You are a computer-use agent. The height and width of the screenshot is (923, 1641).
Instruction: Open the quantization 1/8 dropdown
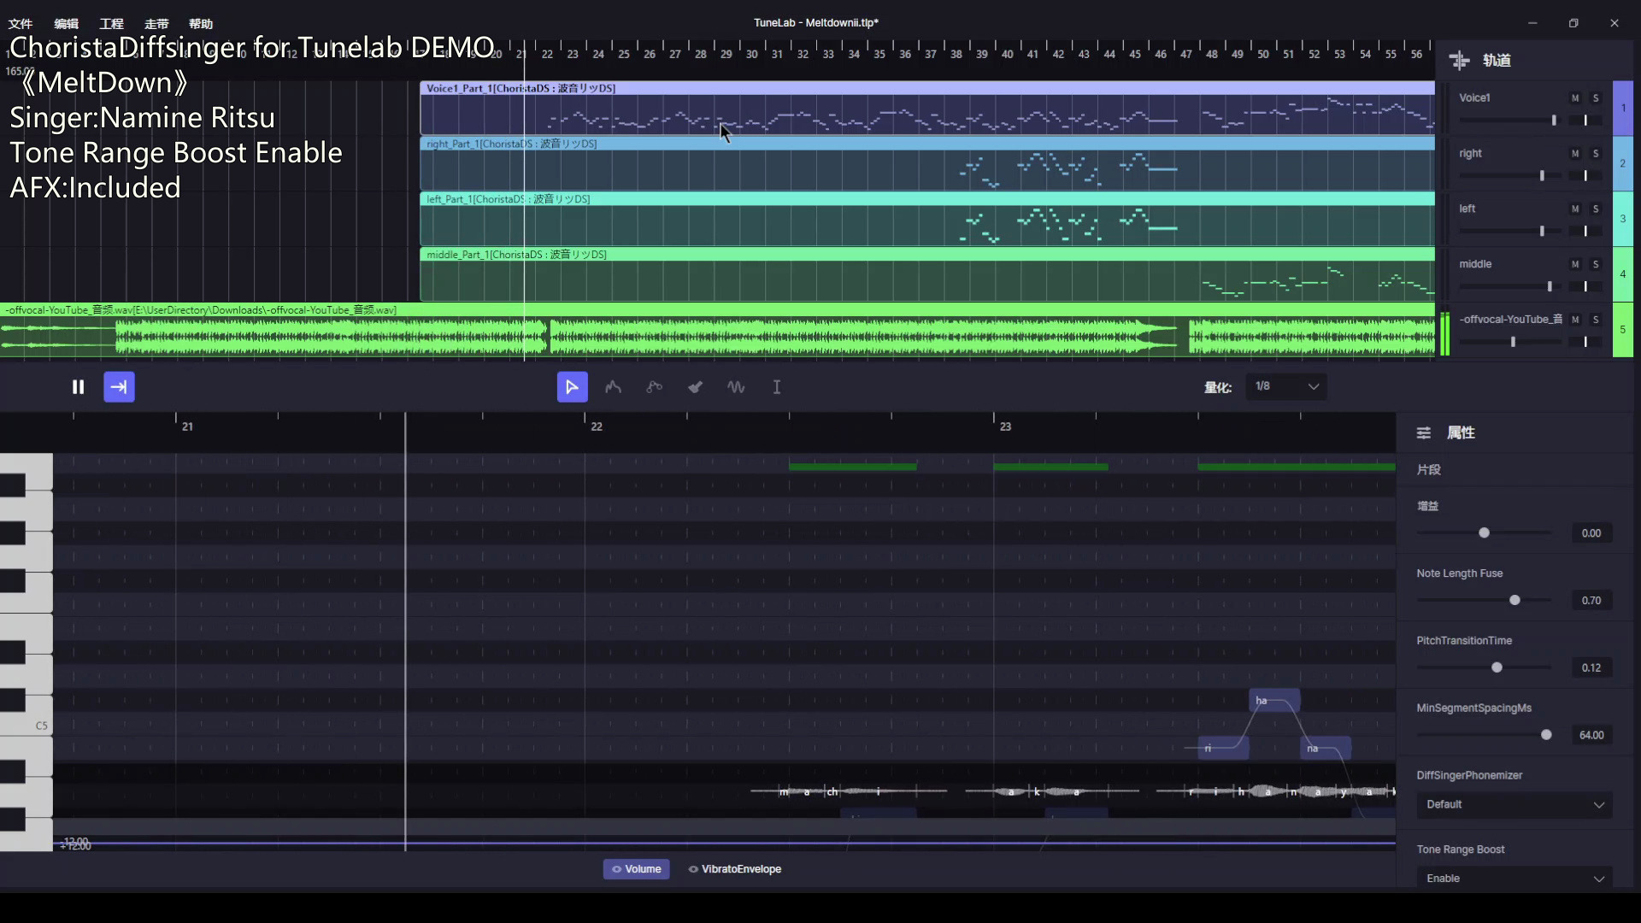tap(1286, 386)
